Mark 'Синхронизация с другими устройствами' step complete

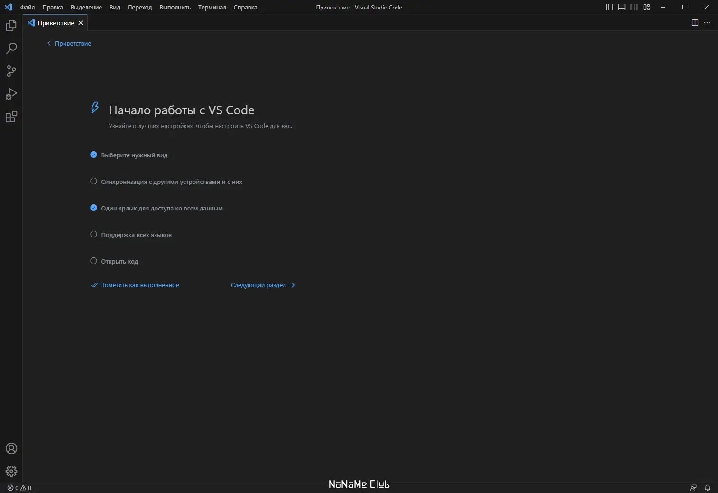pos(94,181)
